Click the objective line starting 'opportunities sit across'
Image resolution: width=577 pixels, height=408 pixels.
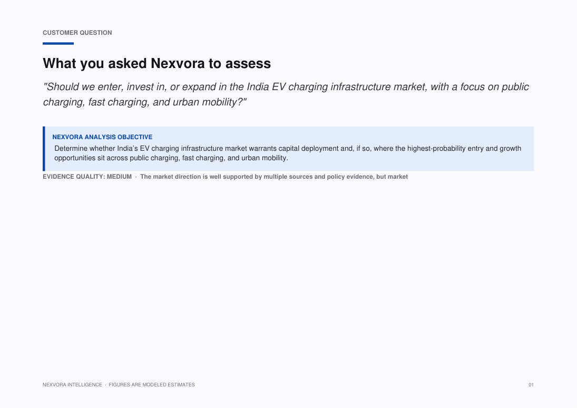(x=171, y=158)
